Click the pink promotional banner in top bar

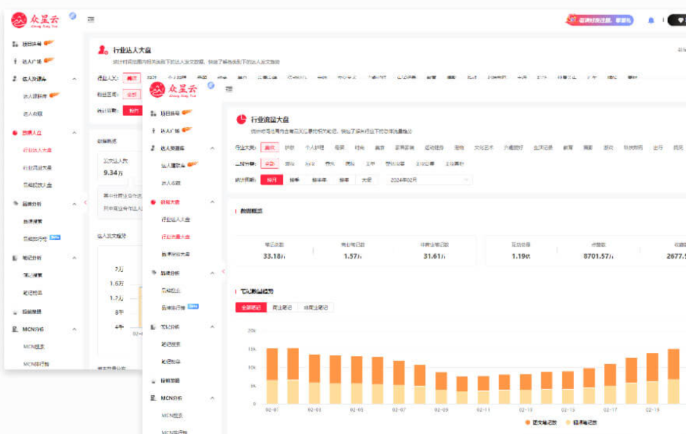pyautogui.click(x=600, y=20)
